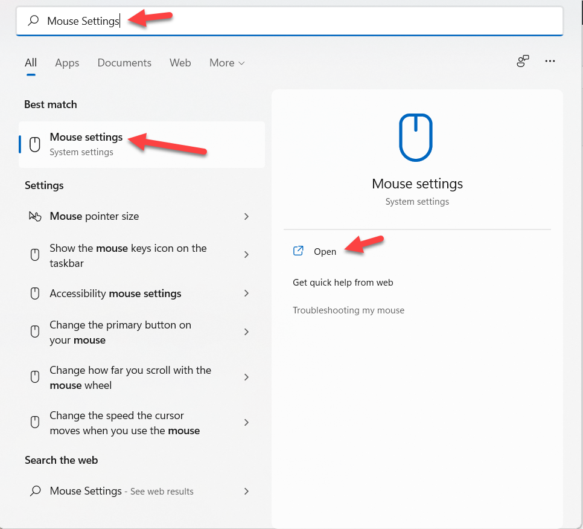Click the magnifier icon beside web search result
Screen dimensions: 583x529
[x=35, y=491]
